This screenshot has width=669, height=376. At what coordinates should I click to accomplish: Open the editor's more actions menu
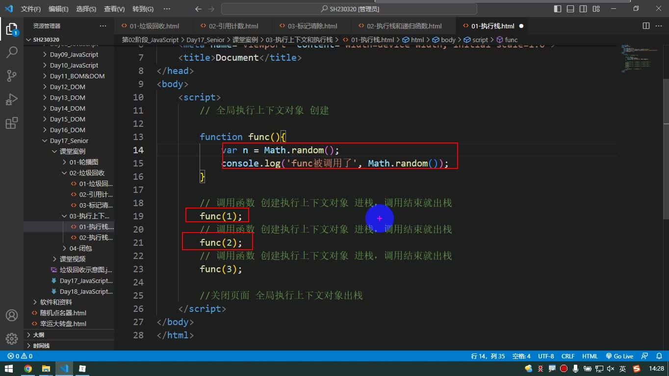pos(659,26)
